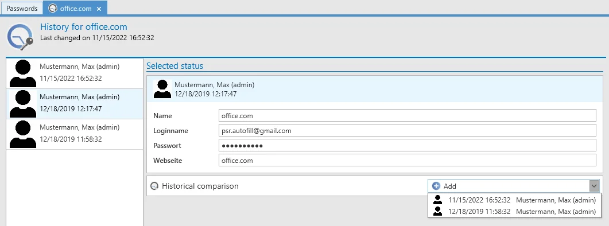Screen dimensions: 609x226
Task: Click avatar icon of 12/18/2019 11:58:32 history entry
Action: 23,134
